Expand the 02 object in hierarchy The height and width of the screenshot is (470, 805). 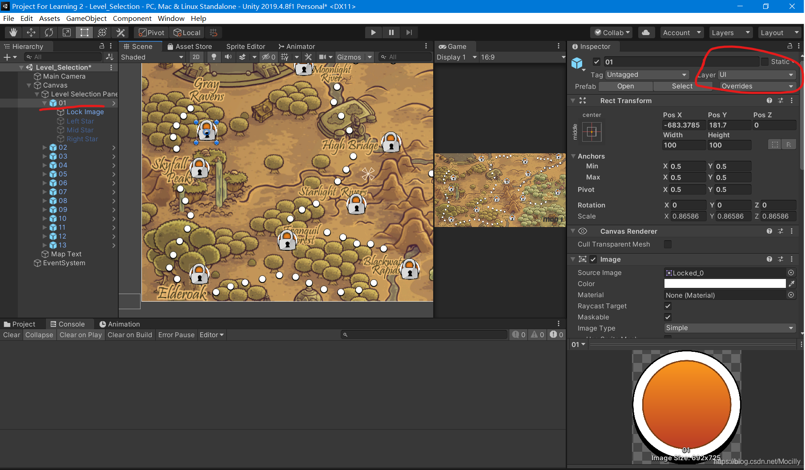(x=44, y=147)
